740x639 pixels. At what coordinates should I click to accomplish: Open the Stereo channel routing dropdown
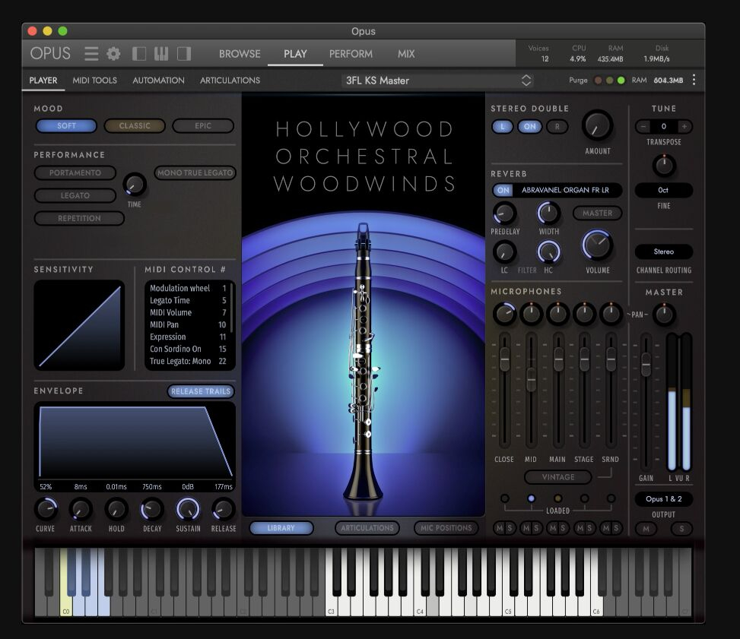pyautogui.click(x=663, y=251)
